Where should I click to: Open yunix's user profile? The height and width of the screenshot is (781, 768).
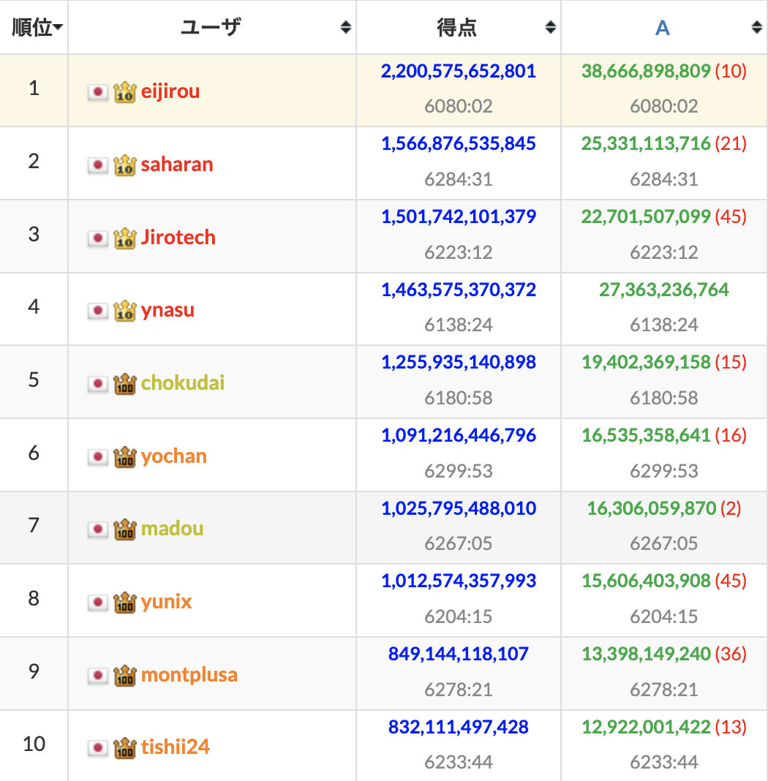[x=166, y=602]
